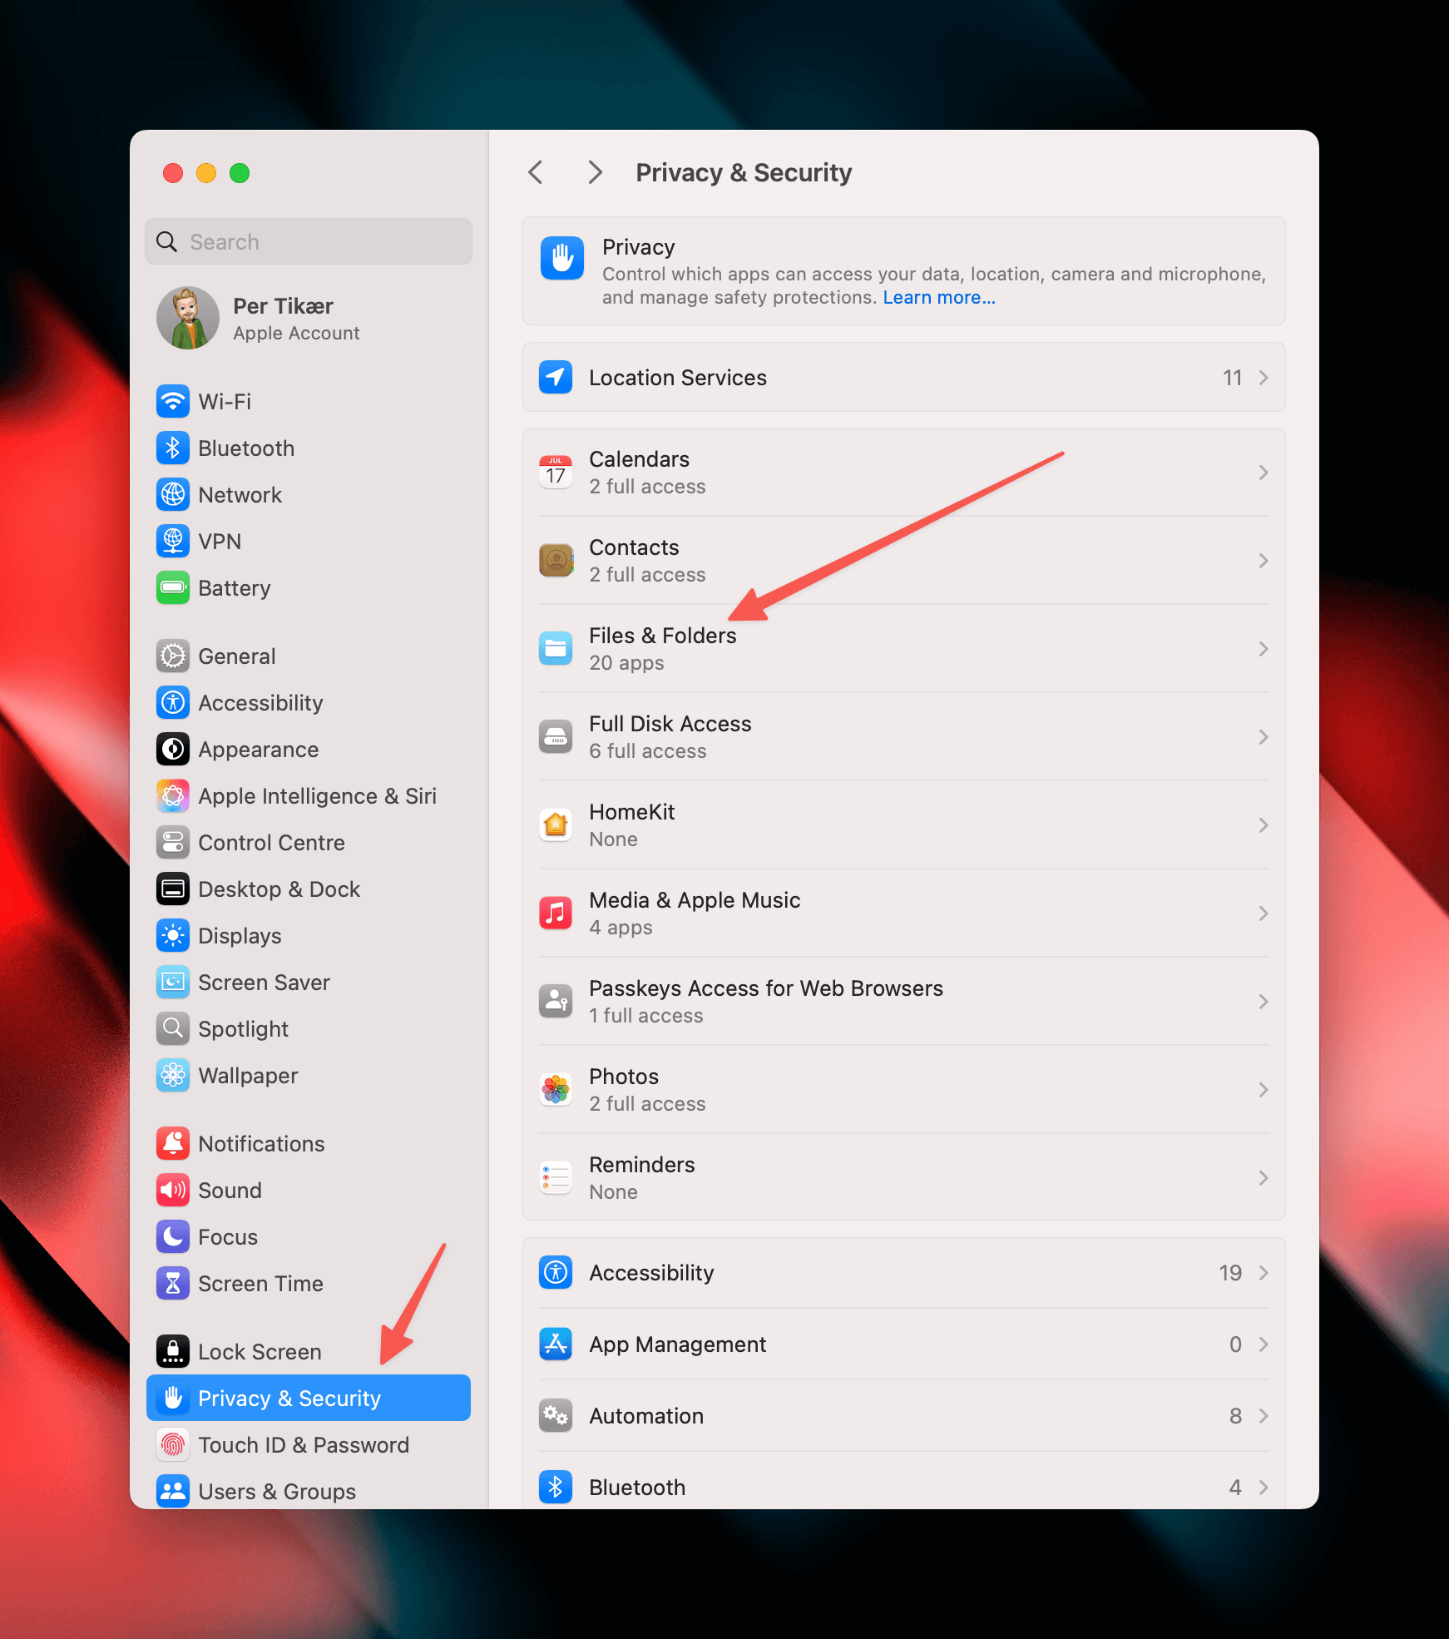
Task: Click the Touch ID & Password fingerprint icon
Action: [172, 1445]
